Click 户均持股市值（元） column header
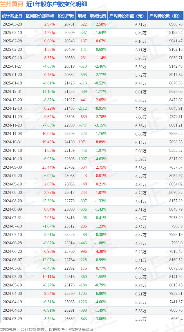Viewport: 184px width, 332px height. click(128, 16)
